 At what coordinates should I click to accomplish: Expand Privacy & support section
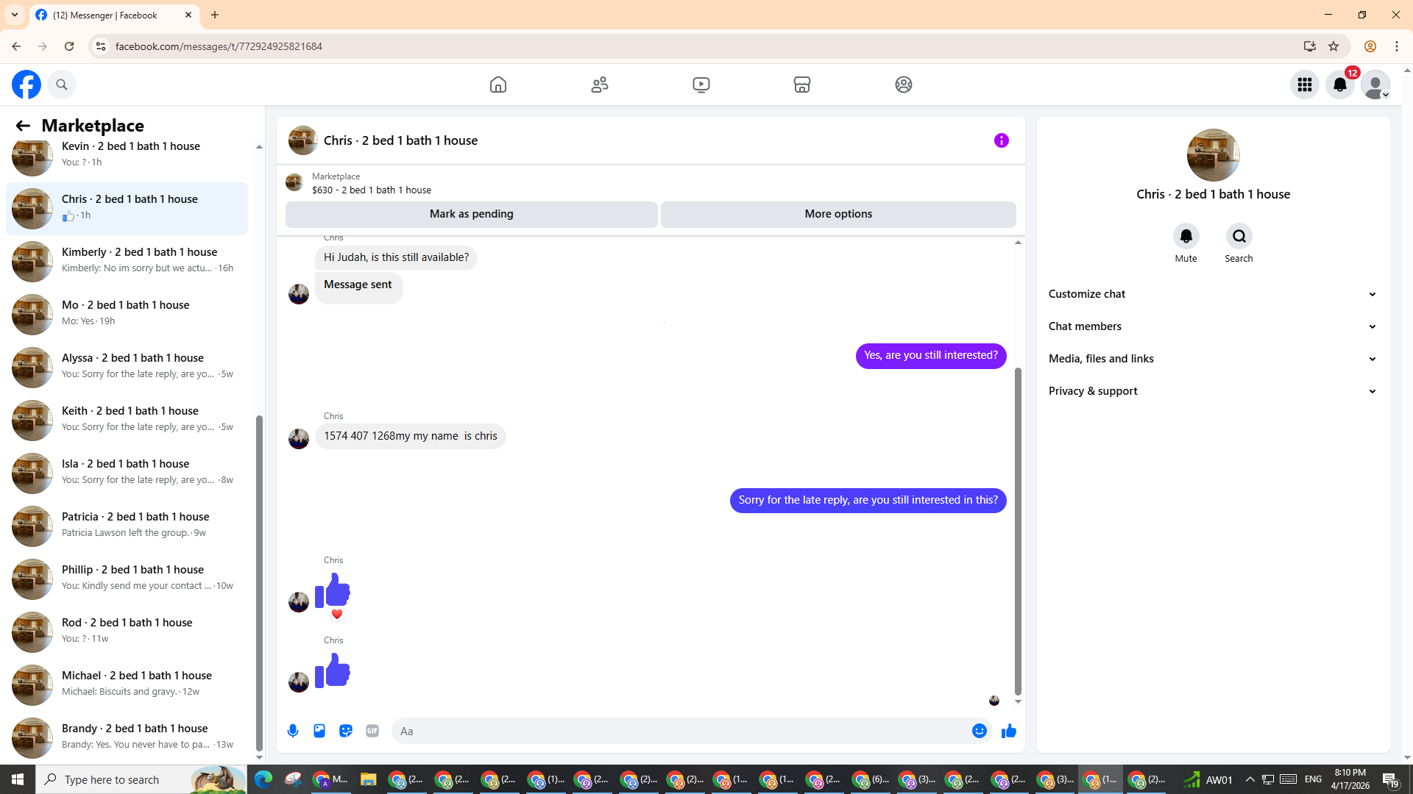tap(1212, 391)
